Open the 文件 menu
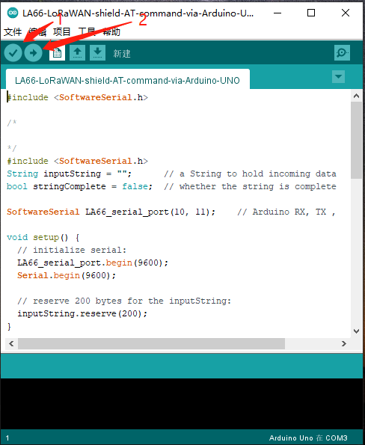 pos(13,31)
